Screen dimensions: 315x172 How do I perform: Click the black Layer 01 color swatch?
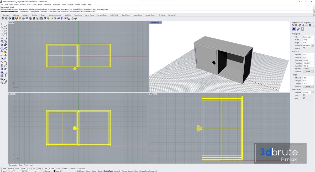pyautogui.click(x=55, y=171)
